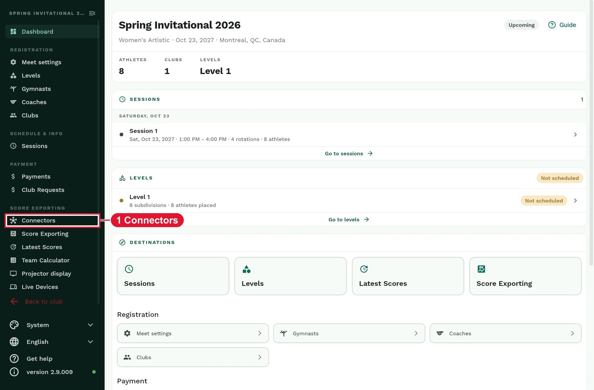Image resolution: width=594 pixels, height=390 pixels.
Task: Click the Projector display monitor icon
Action: coord(13,274)
